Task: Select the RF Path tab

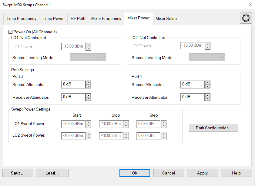Action: (78, 19)
